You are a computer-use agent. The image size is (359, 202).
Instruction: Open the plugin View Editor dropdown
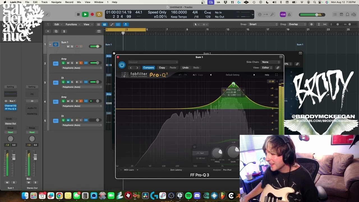(267, 68)
